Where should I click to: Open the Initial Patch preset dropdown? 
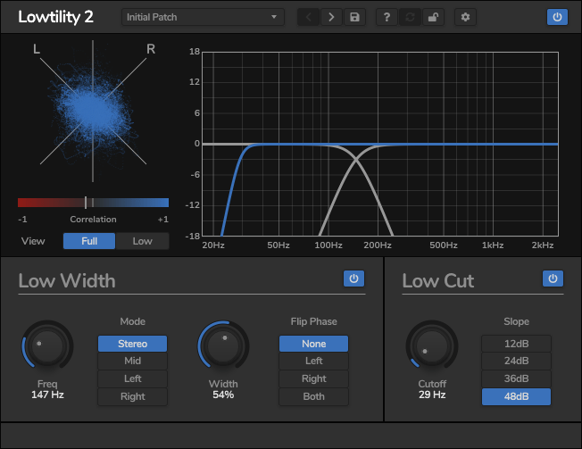[x=202, y=17]
